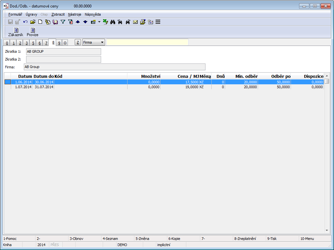This screenshot has height=250, width=334.
Task: Click the open book toolbar icon
Action: (x=55, y=22)
